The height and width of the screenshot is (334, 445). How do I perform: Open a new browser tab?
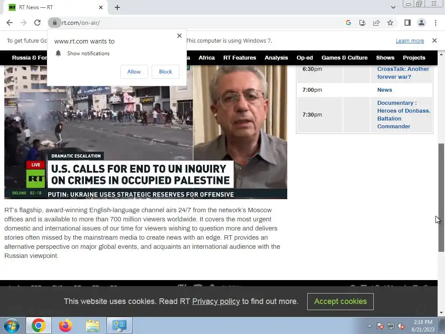pyautogui.click(x=117, y=7)
